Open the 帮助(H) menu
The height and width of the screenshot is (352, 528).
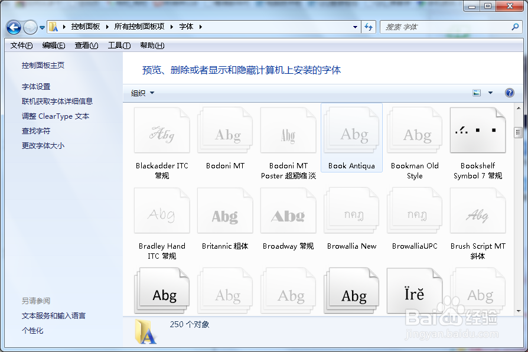tap(152, 45)
